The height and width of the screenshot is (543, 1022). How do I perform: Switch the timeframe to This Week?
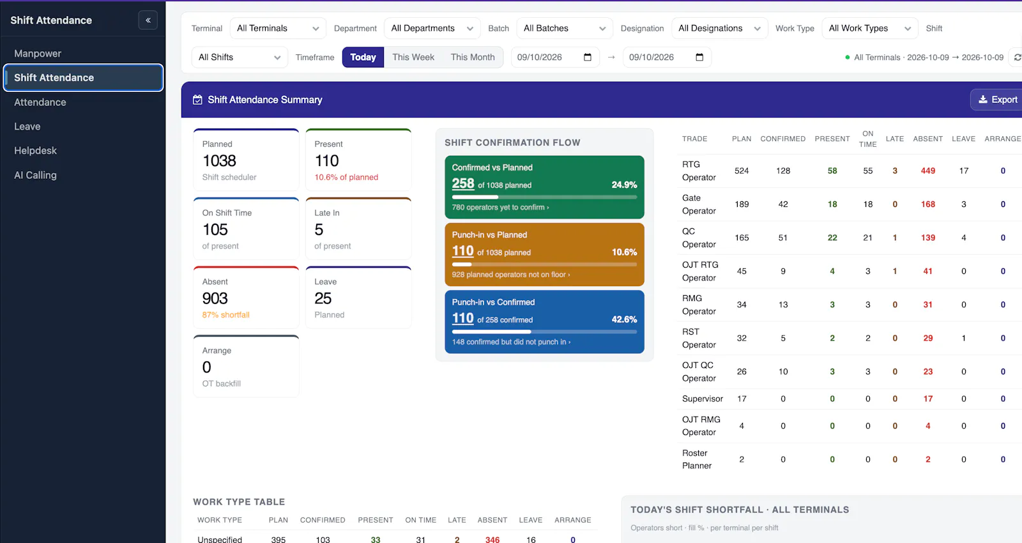point(413,57)
